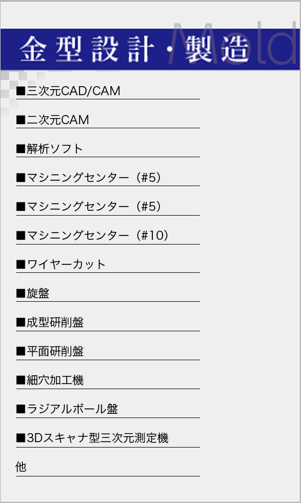301x503 pixels.
Task: Click the square bullet before 細穴加工機
Action: [x=21, y=381]
